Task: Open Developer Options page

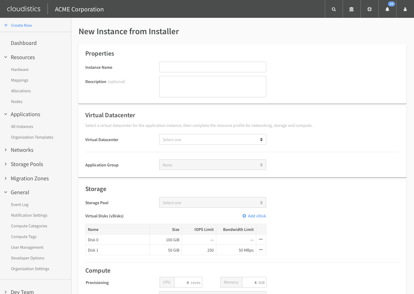Action: coord(28,258)
